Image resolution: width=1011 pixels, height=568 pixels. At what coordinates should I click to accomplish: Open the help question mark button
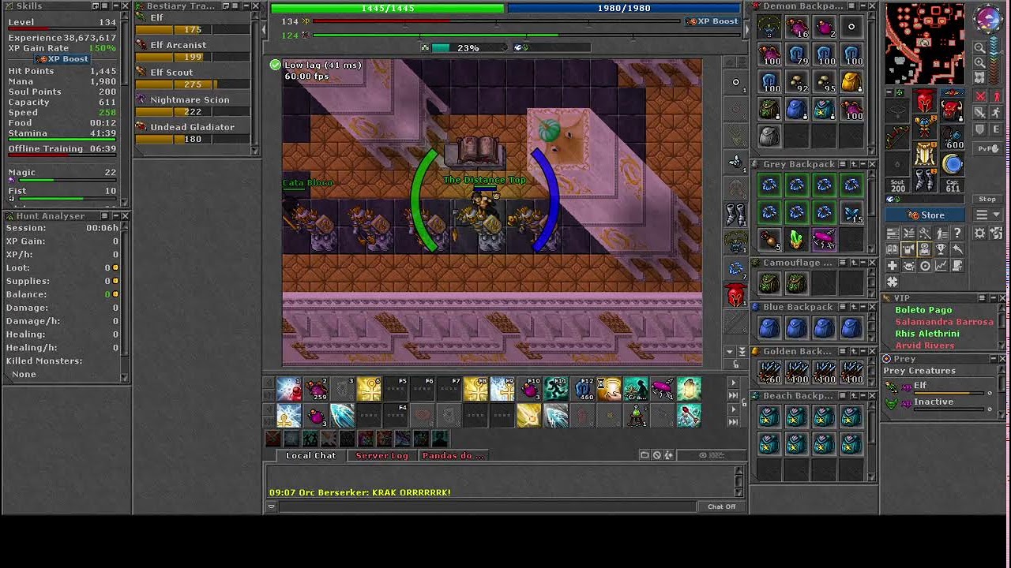coord(957,234)
